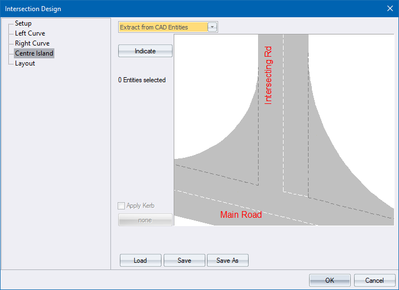Choose Save As for the settings
Screen dimensions: 399x290
click(228, 261)
